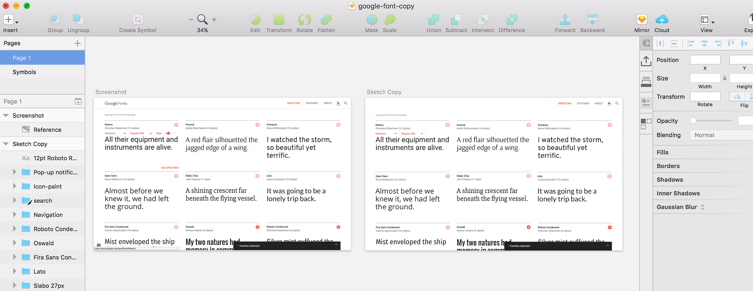Open the Scale tool
The width and height of the screenshot is (753, 291).
coord(390,20)
